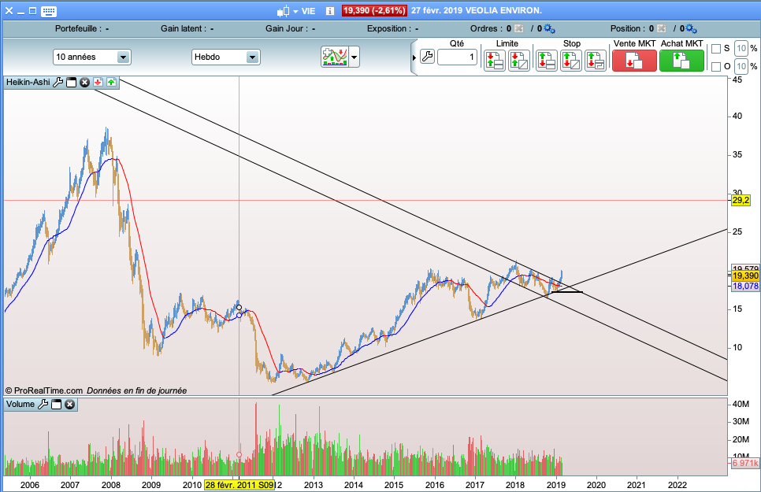Open the on-screen keyboard shortcut icon
The image size is (761, 492).
pos(49,11)
